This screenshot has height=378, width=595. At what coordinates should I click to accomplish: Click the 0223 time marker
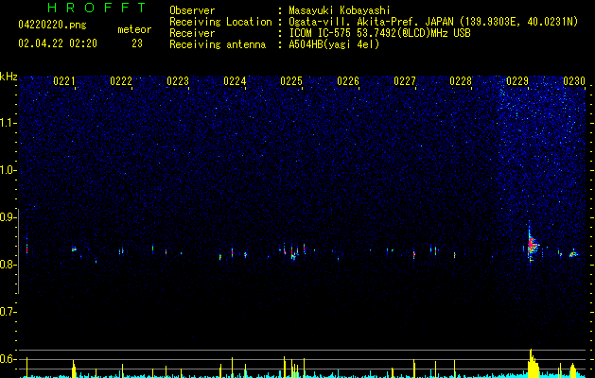coord(178,81)
